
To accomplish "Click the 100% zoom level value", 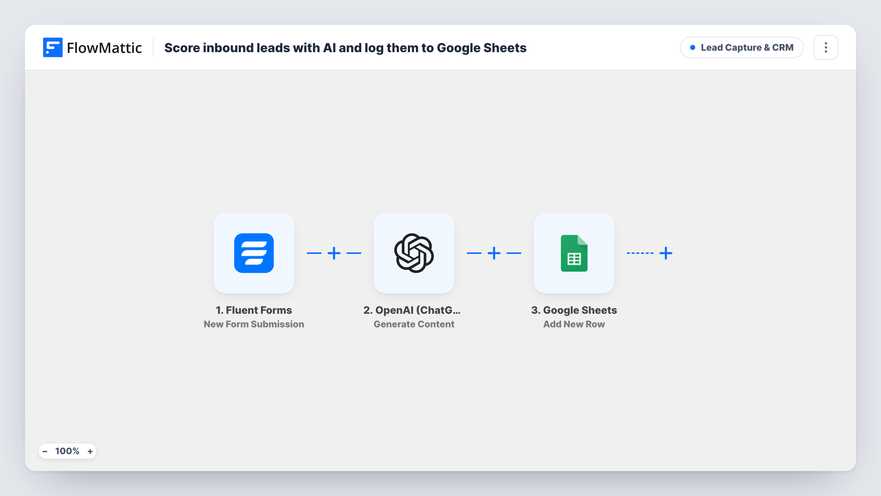I will 67,451.
